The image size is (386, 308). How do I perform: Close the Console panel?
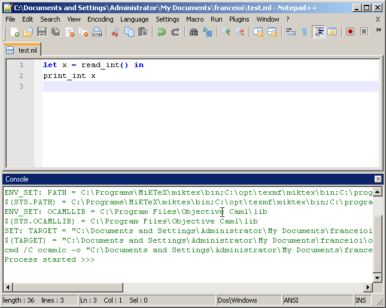click(x=378, y=179)
